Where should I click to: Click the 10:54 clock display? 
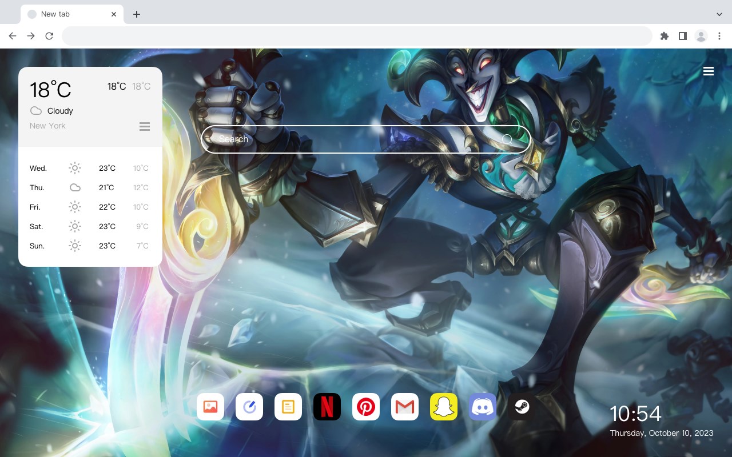click(635, 414)
